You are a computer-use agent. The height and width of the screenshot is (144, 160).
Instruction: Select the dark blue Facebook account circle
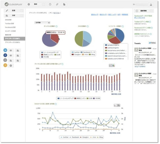coord(5,55)
